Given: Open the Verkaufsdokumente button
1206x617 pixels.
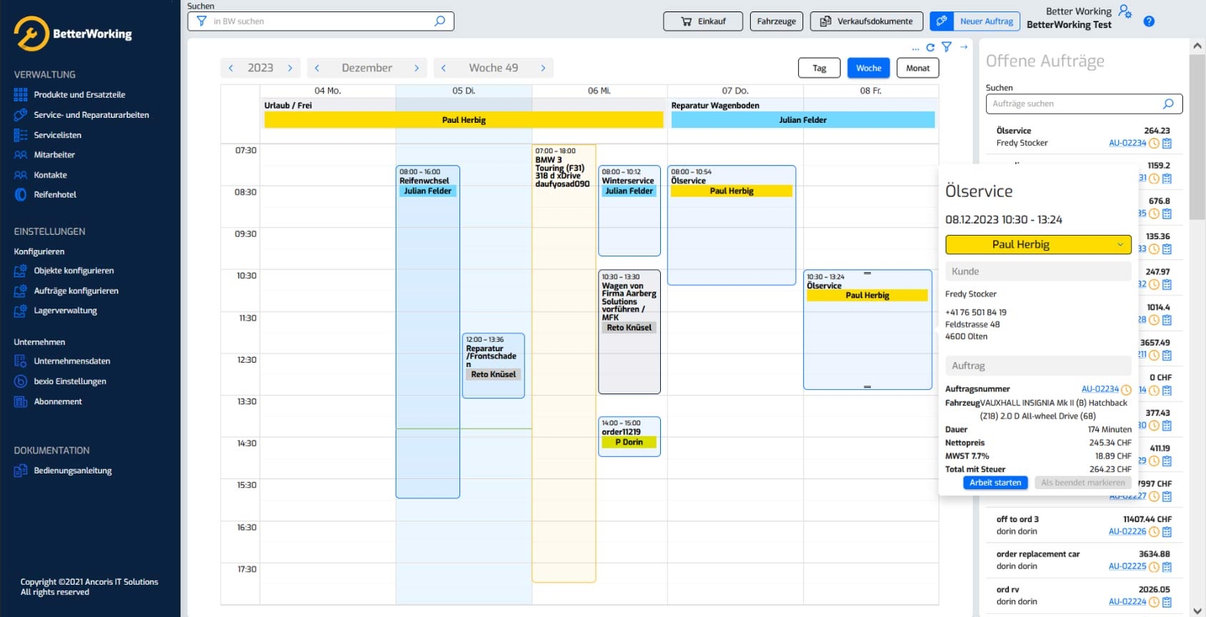Looking at the screenshot, I should 866,21.
